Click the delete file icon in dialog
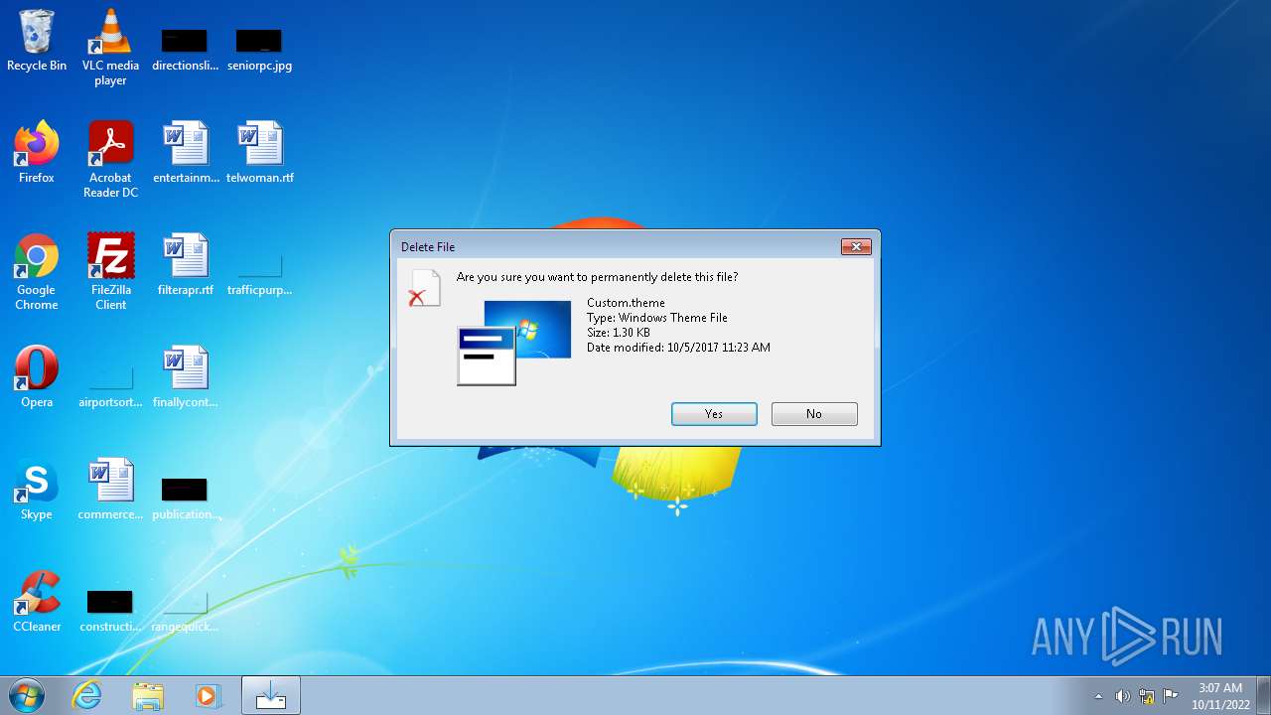Screen dimensions: 1271x715 click(424, 288)
